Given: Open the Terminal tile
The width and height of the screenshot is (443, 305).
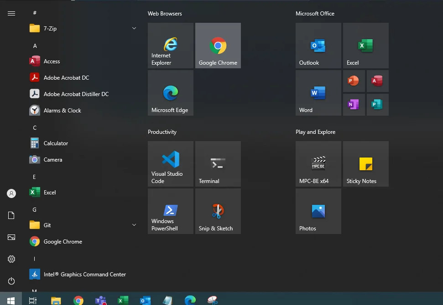Looking at the screenshot, I should pyautogui.click(x=218, y=164).
